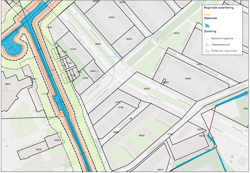Click the pink Waterstaatswerk swatch in the legend
The image size is (250, 173).
coord(207,45)
